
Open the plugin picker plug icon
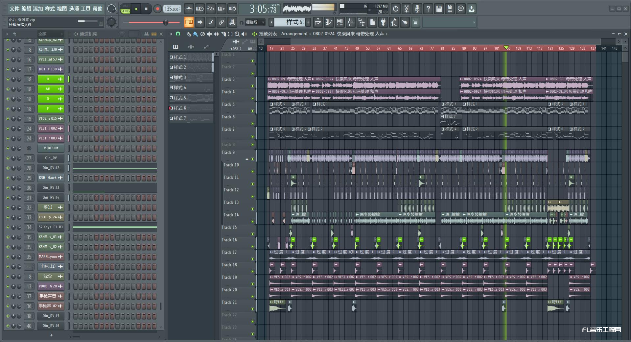pyautogui.click(x=383, y=22)
